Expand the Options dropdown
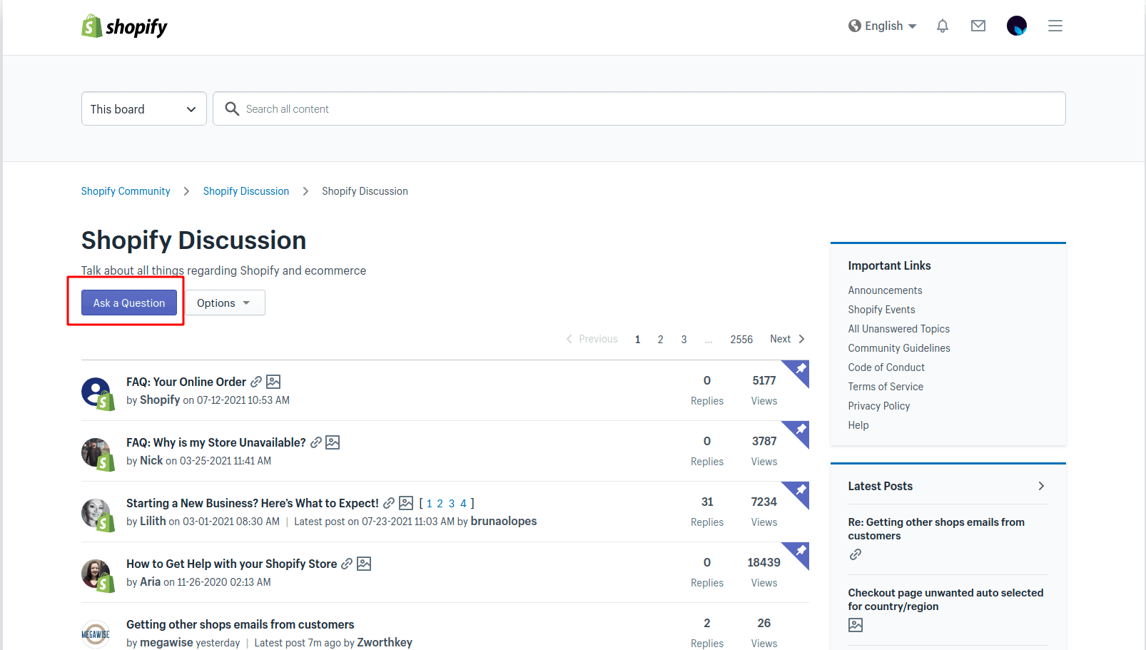 224,303
